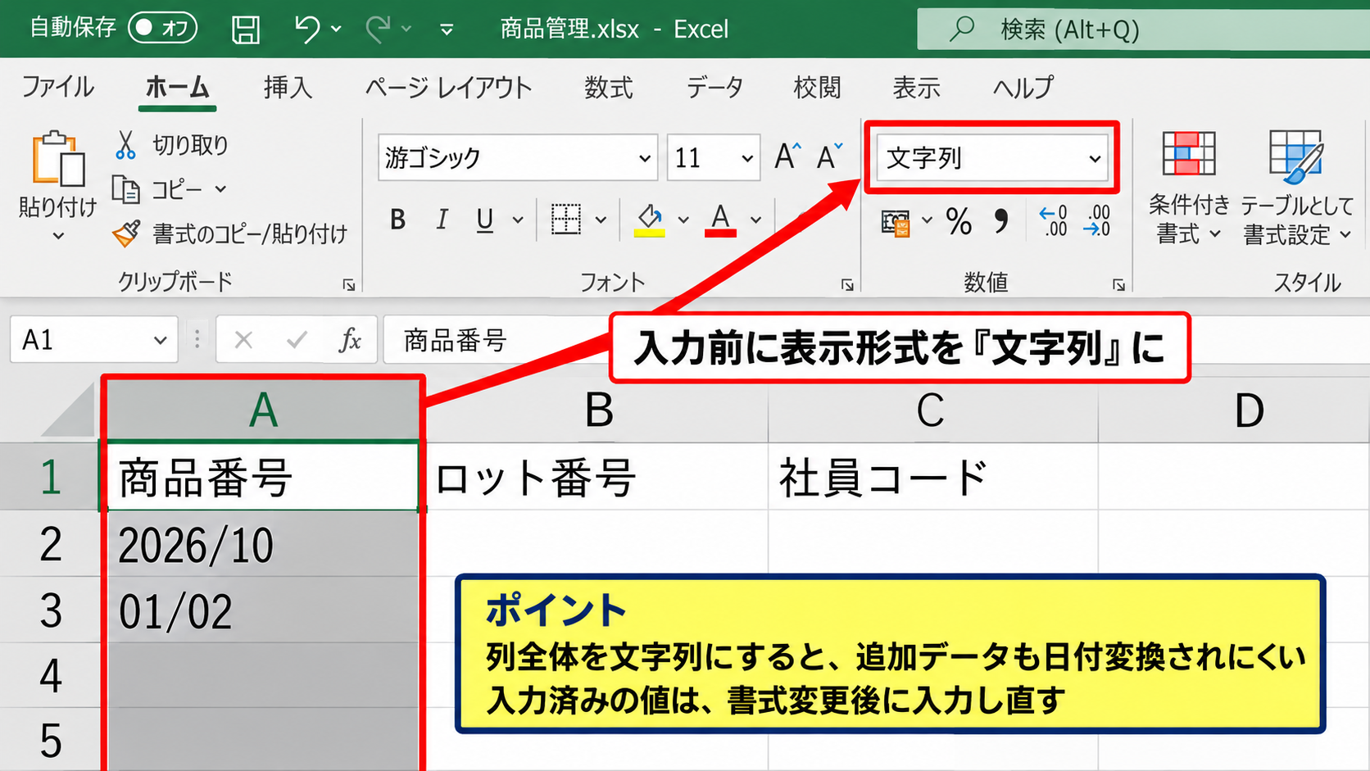
Task: Click the Font Color red swatch button
Action: (720, 220)
